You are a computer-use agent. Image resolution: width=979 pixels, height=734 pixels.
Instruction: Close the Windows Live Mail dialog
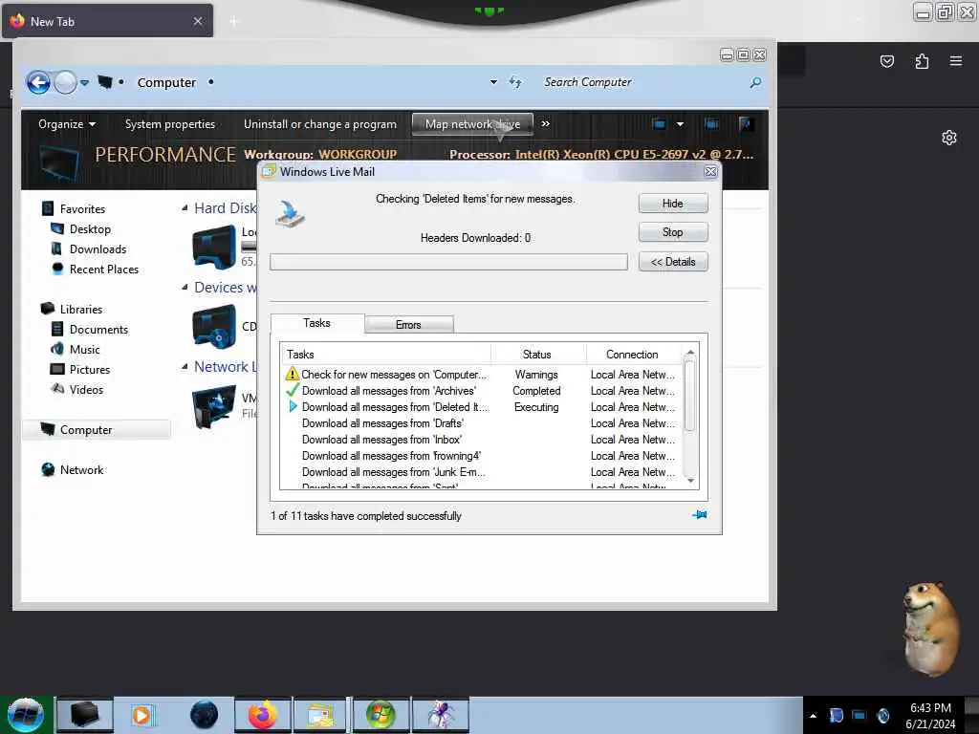[x=710, y=172]
